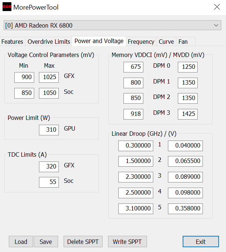226x252 pixels.
Task: Click Linear Droop 1 frequency field 0.300000
Action: (136, 146)
